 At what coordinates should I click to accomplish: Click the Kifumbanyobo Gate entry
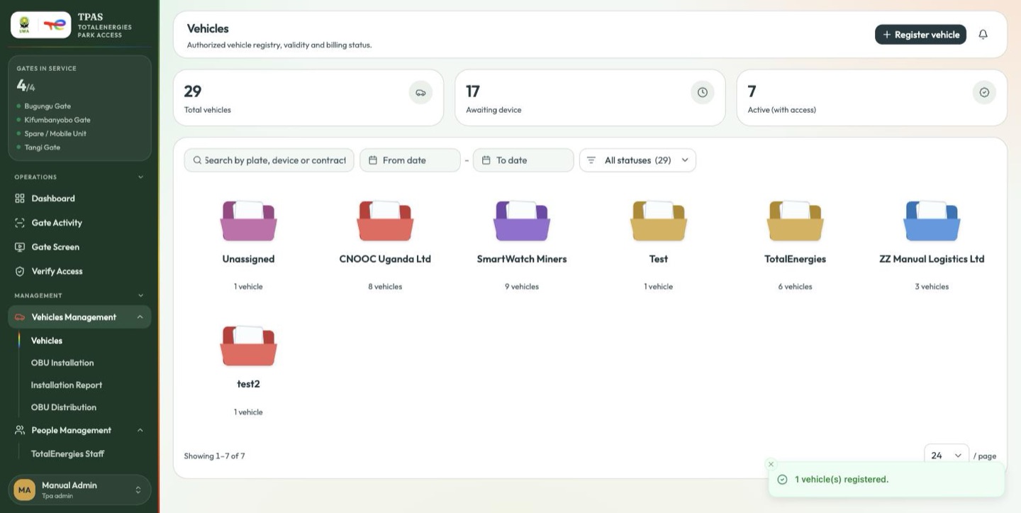pyautogui.click(x=57, y=120)
